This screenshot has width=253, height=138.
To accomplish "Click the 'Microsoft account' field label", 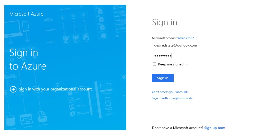I will tap(164, 38).
